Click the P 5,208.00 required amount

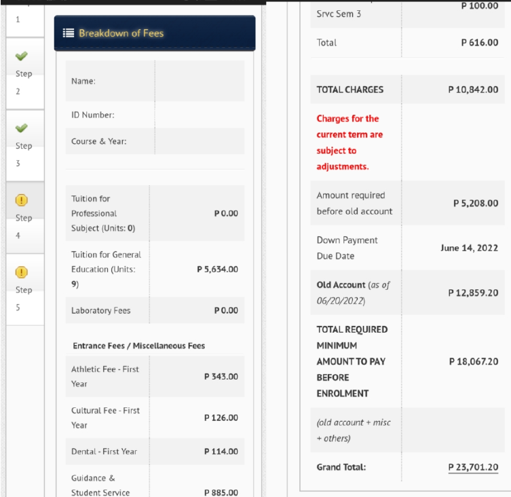476,203
